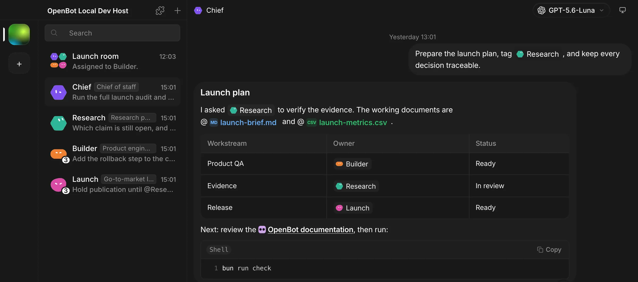Screen dimensions: 638x282
Task: Click the Shell language label on code block
Action: 219,250
